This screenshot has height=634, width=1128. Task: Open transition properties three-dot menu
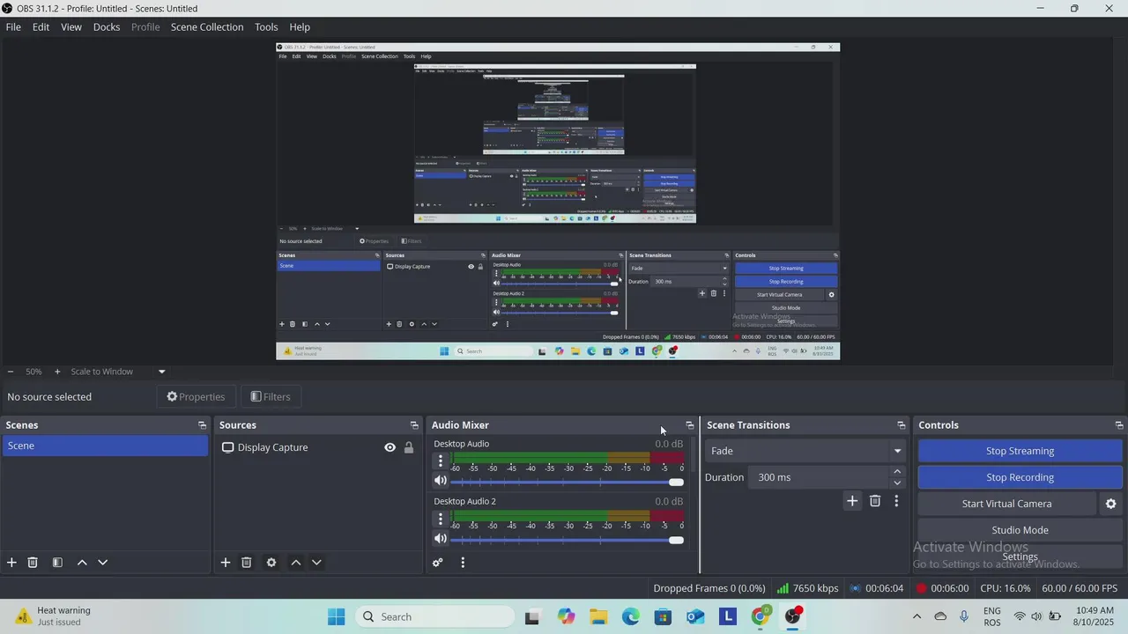(896, 501)
